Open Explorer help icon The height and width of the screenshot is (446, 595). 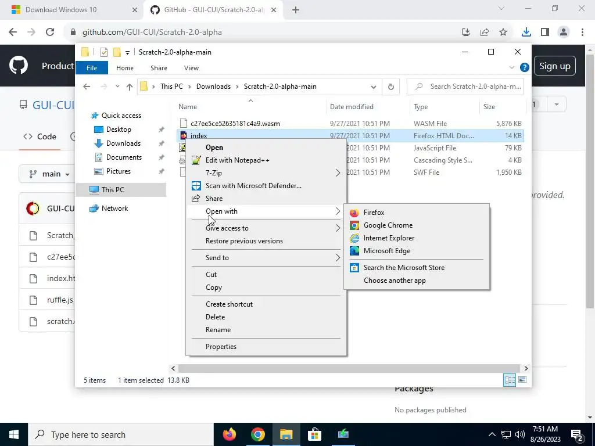[525, 67]
